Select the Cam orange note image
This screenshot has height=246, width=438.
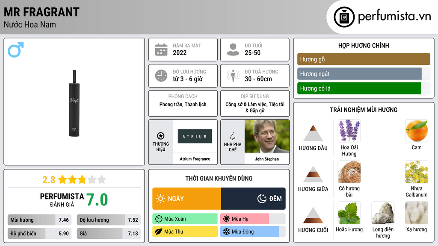click(x=417, y=131)
